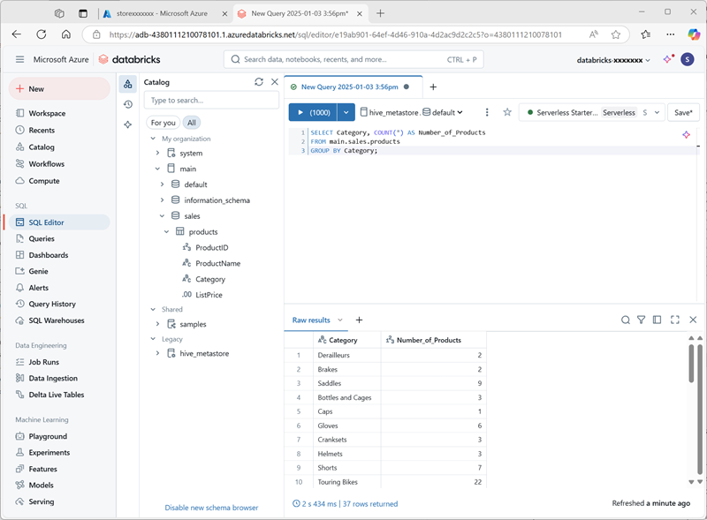The width and height of the screenshot is (707, 520).
Task: Select the New Query 2025-01-03 editor tab
Action: tap(349, 87)
